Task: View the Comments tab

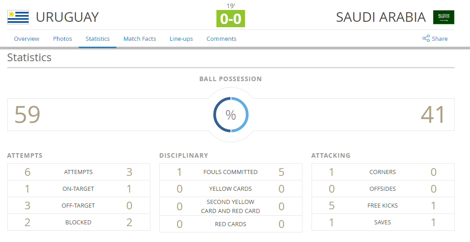Action: tap(221, 39)
